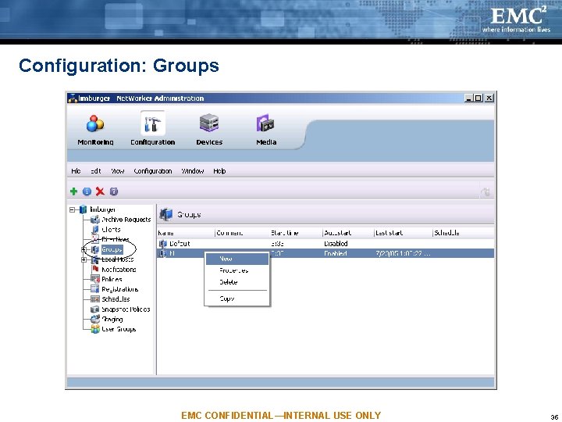Click the Groups header panel icon
Screen dimensions: 562x422
(165, 215)
